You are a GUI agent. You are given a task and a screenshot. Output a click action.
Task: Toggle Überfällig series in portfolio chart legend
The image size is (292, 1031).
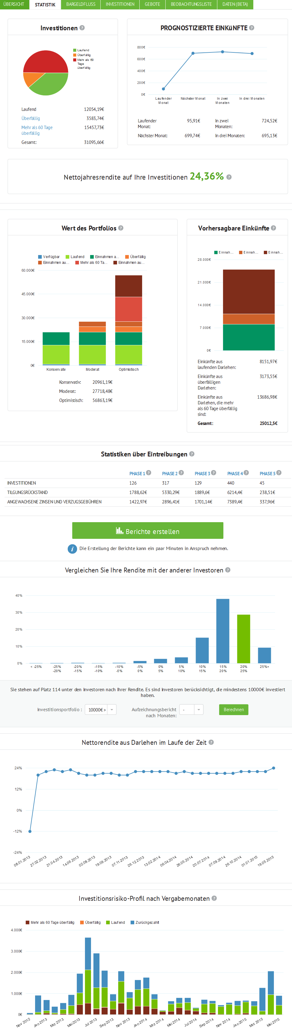135,257
